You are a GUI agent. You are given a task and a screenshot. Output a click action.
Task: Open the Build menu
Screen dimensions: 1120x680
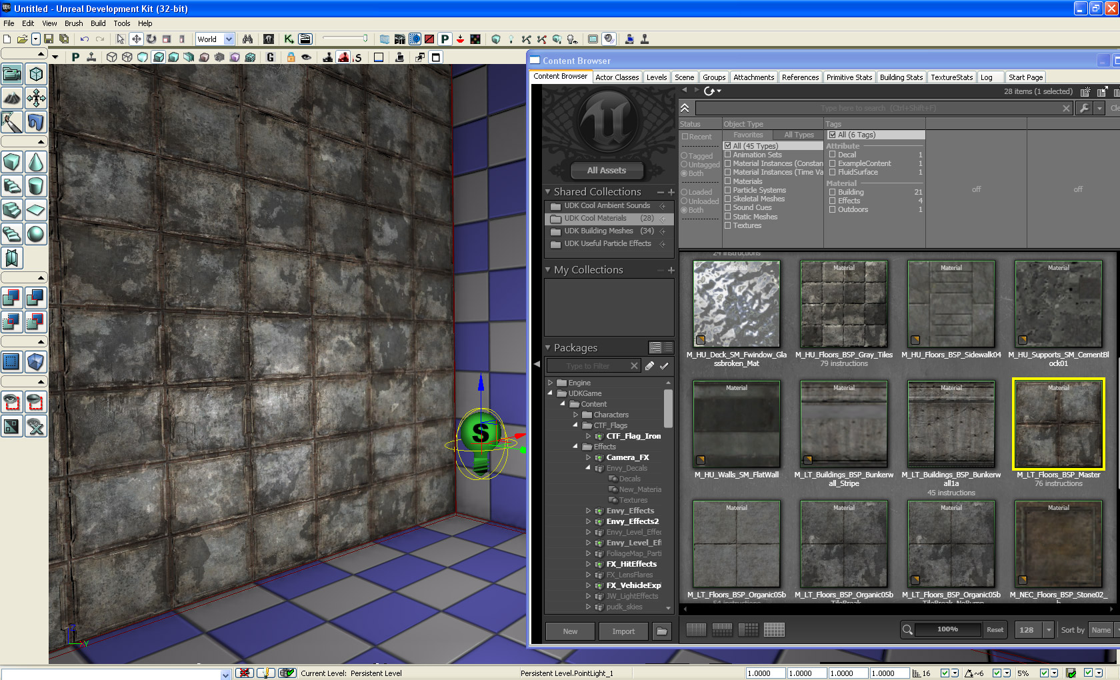(x=98, y=23)
